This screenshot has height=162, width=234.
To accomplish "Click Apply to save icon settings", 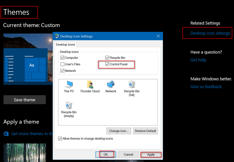I will coord(151,154).
